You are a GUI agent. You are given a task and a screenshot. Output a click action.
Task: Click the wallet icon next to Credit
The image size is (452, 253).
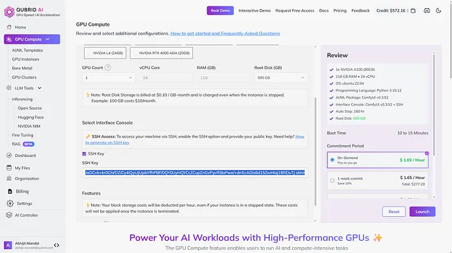(413, 11)
